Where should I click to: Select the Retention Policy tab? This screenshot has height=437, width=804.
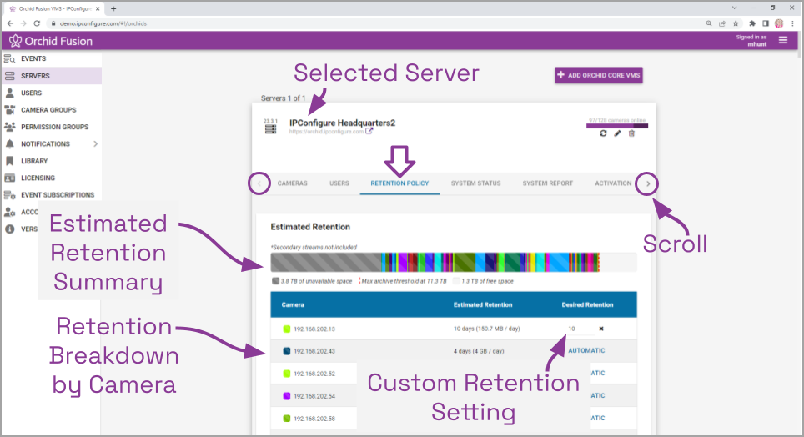pyautogui.click(x=399, y=183)
